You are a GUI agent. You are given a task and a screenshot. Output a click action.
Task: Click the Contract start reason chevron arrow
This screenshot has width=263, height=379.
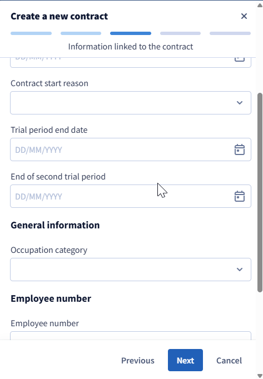point(240,103)
